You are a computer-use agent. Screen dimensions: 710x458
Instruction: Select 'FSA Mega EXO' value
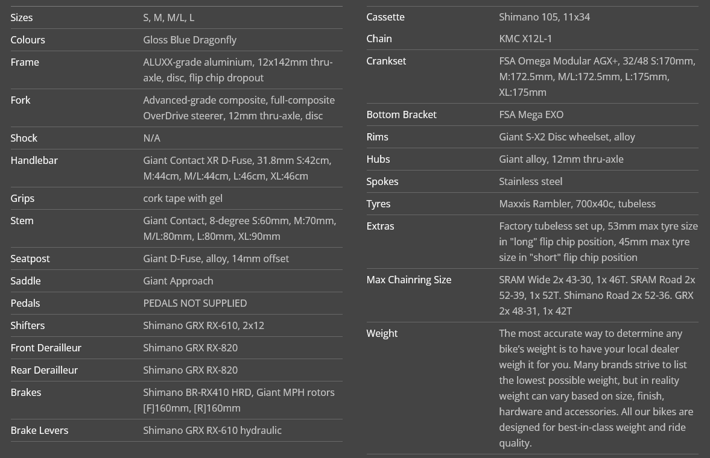coord(531,114)
